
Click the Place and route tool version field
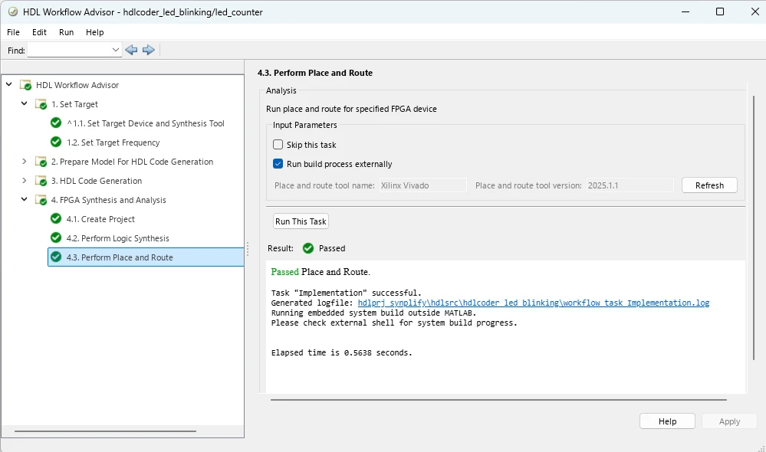tap(630, 185)
